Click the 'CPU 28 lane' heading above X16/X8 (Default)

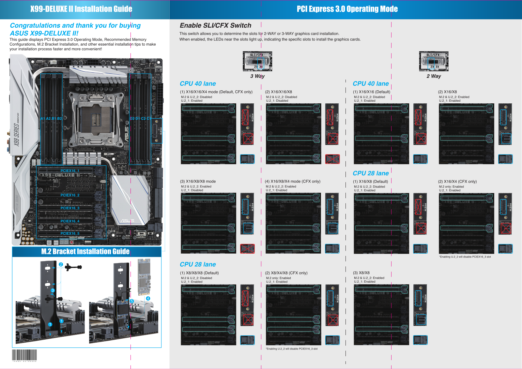coord(371,173)
